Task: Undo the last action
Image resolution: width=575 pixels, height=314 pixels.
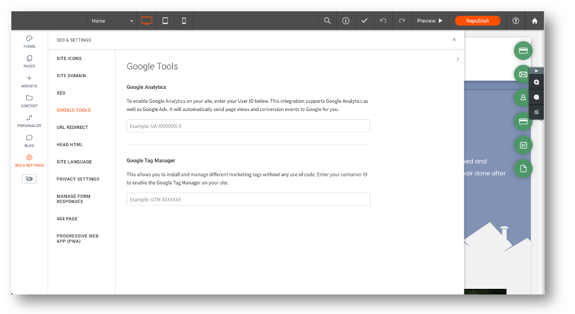Action: (x=383, y=21)
